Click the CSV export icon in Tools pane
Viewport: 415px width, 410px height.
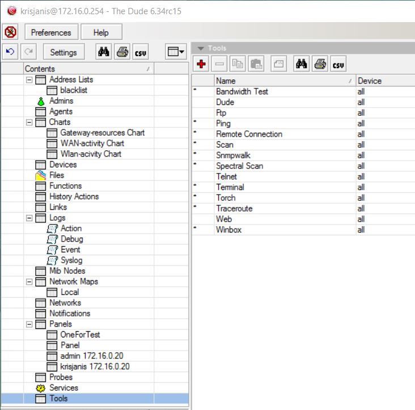pyautogui.click(x=338, y=64)
